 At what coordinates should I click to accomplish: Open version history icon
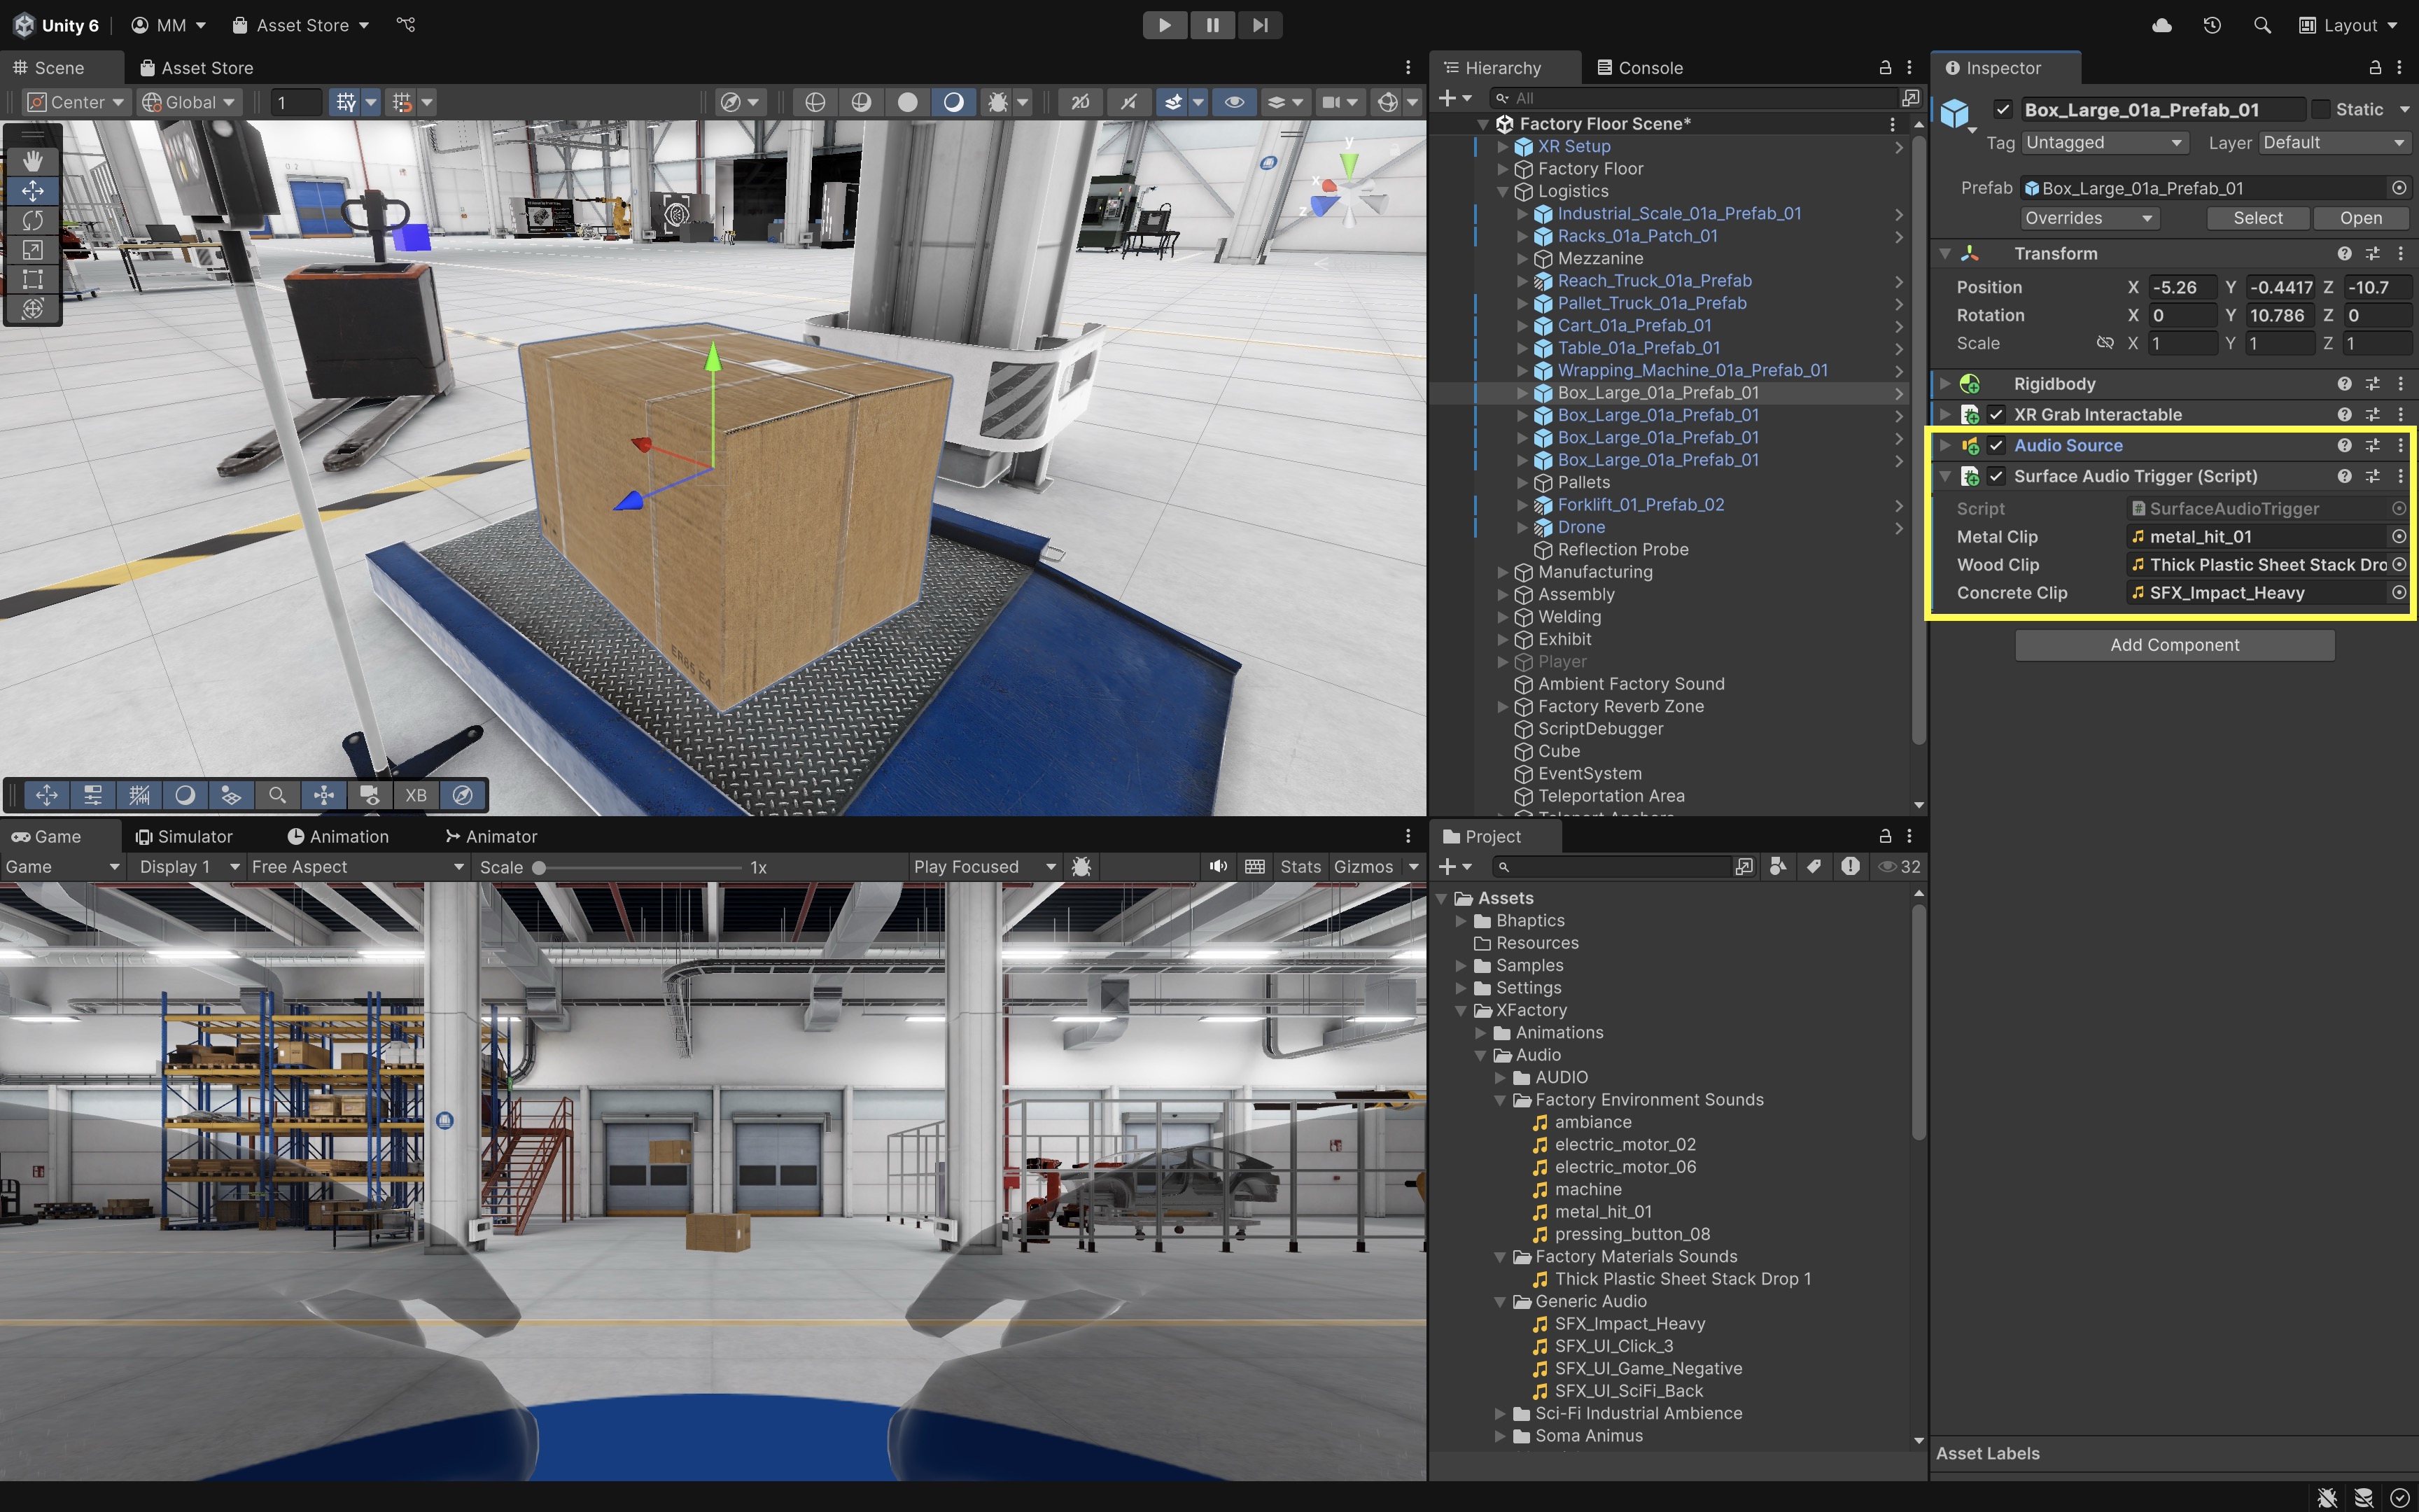pyautogui.click(x=2211, y=25)
